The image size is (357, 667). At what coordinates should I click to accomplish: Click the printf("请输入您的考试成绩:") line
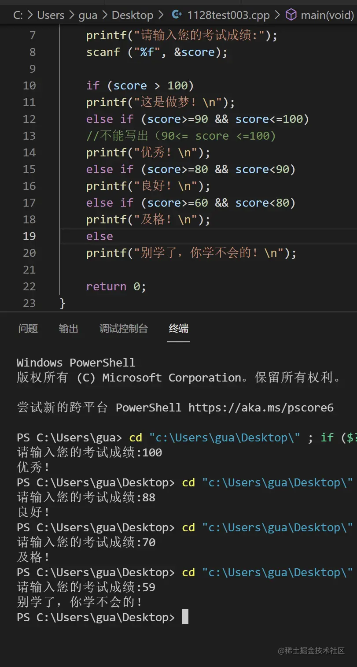[182, 35]
